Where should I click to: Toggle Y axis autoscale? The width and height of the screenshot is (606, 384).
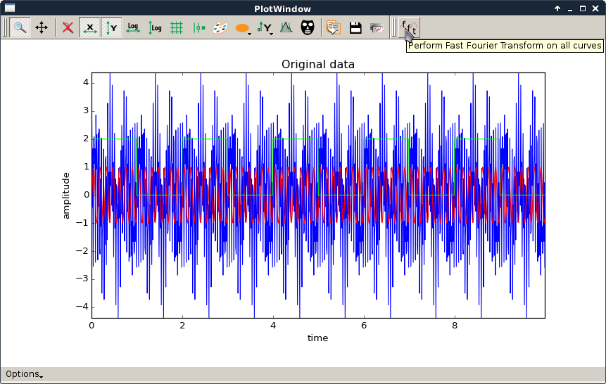pyautogui.click(x=111, y=27)
